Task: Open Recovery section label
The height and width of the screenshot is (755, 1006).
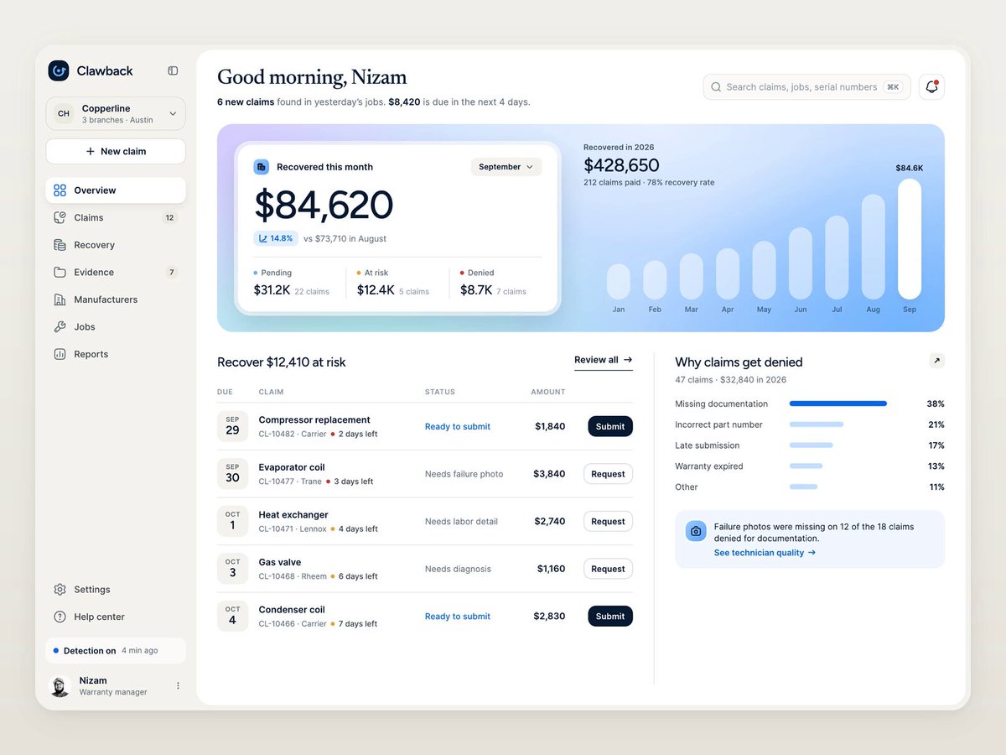Action: [94, 245]
